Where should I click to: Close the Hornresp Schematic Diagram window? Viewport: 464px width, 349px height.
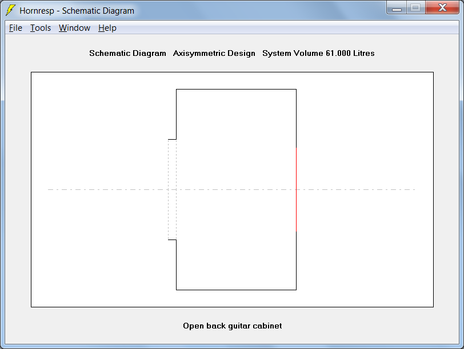(x=442, y=7)
